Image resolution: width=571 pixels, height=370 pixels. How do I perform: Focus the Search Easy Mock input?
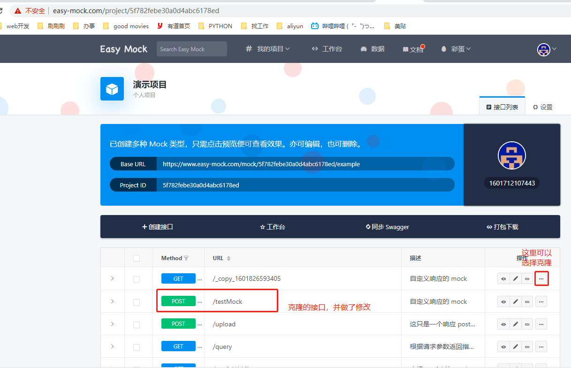(192, 49)
